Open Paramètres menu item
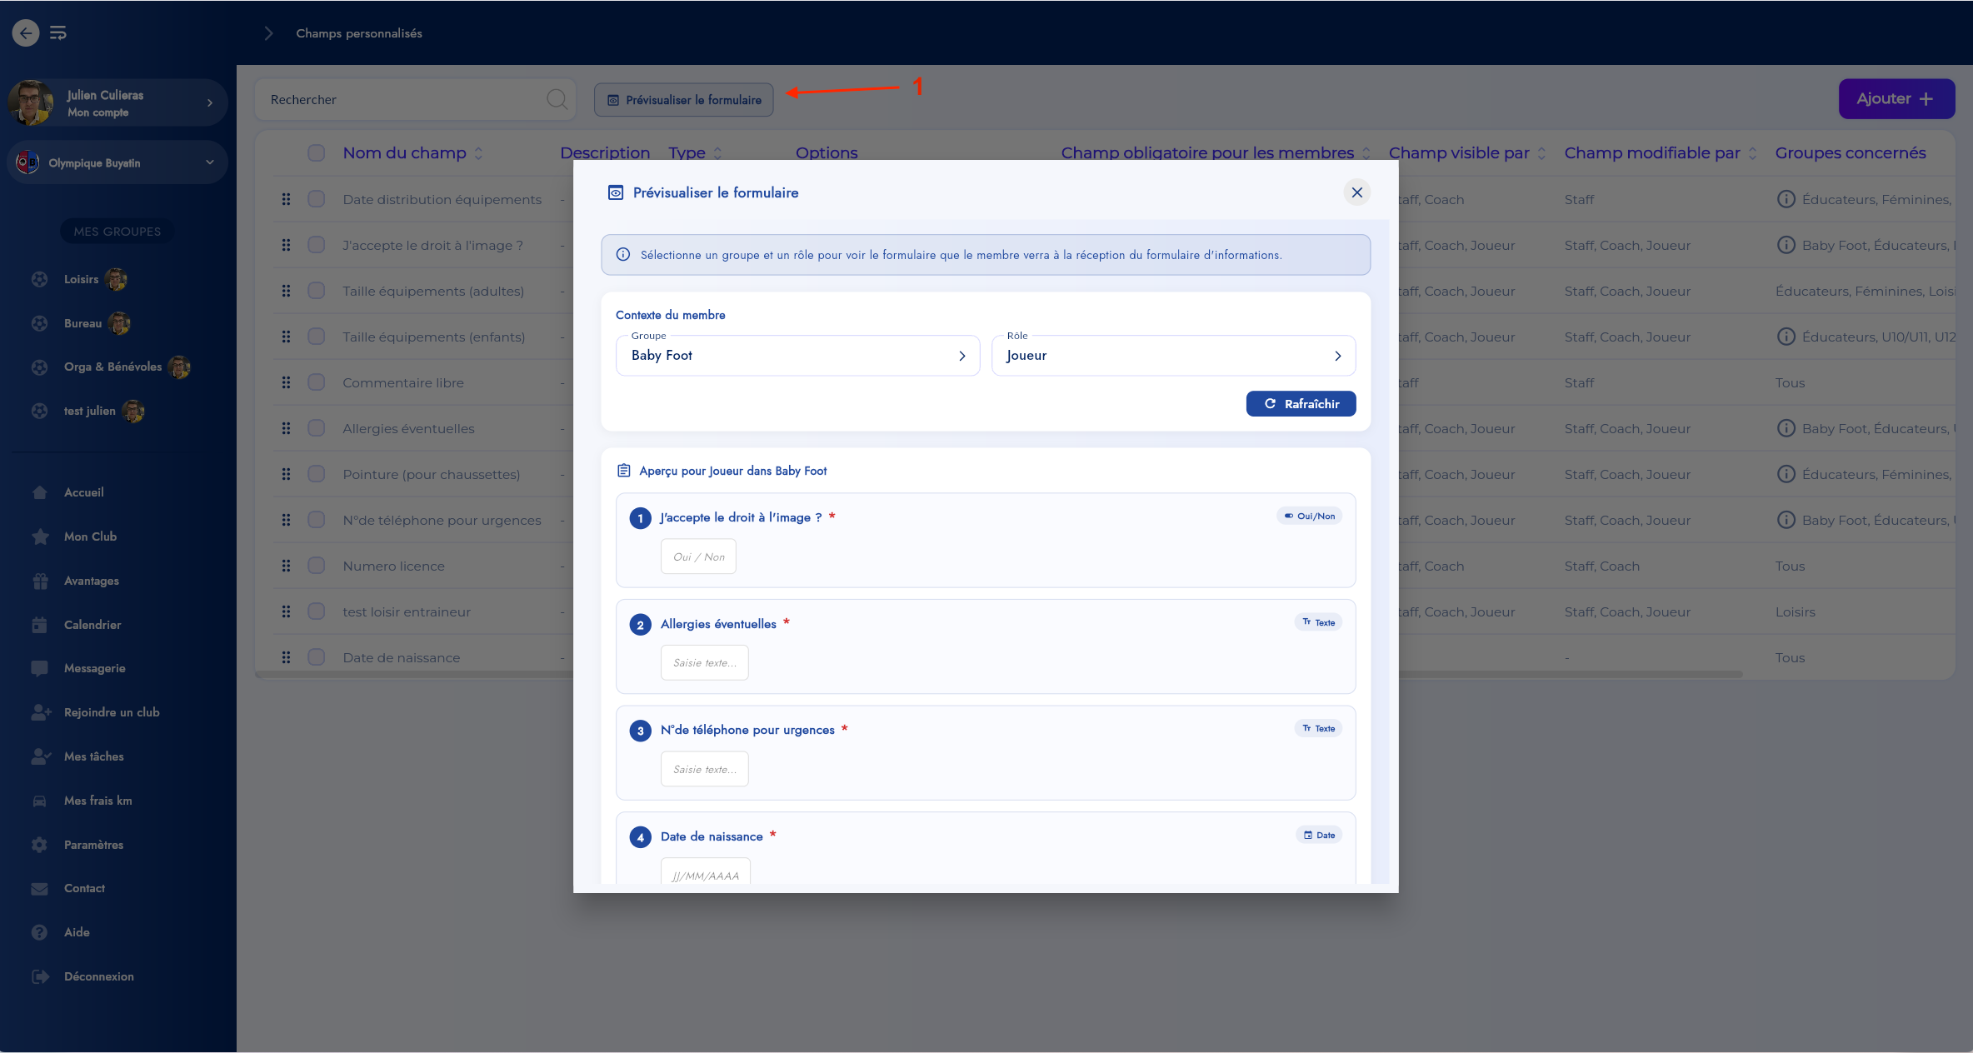The image size is (1973, 1053). click(x=93, y=845)
